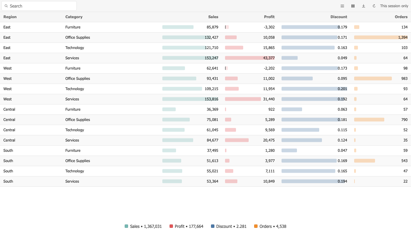
Task: Click the search magnifier icon
Action: 6,6
